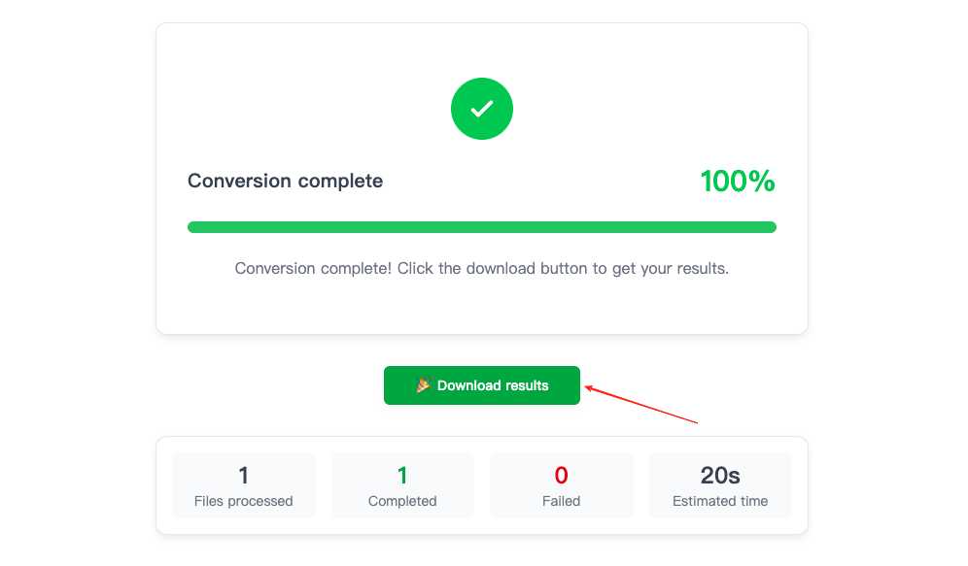The width and height of the screenshot is (968, 566).
Task: Click the "Completed" label text
Action: click(402, 502)
